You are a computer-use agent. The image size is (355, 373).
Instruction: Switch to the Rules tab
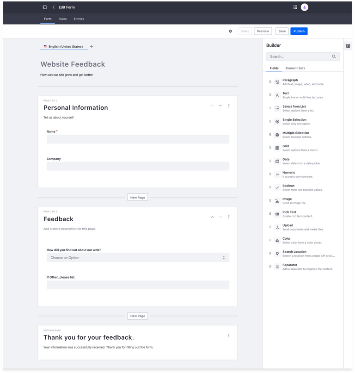pyautogui.click(x=62, y=19)
